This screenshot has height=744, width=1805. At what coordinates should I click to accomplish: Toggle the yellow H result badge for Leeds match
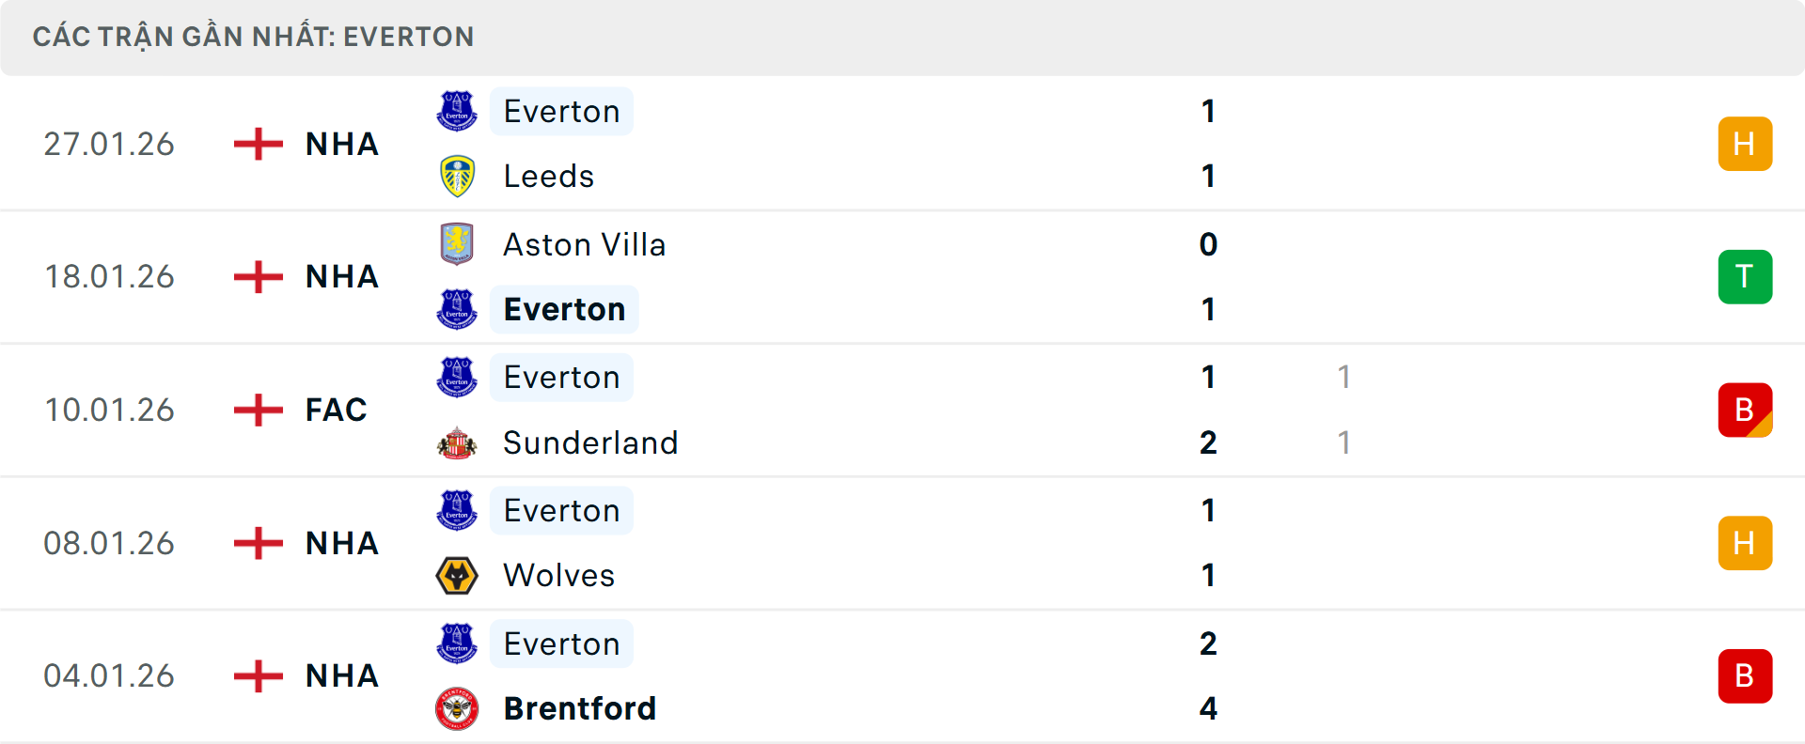1745,143
